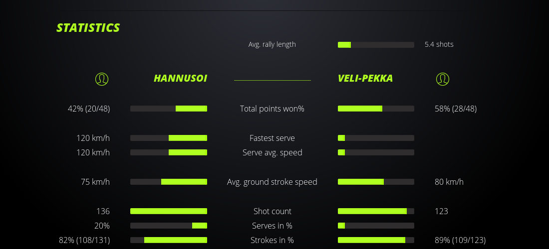Click Veli-Pekka's player profile icon

tap(442, 79)
